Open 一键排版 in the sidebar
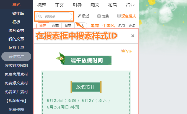The image size is (187, 114). pyautogui.click(x=16, y=13)
